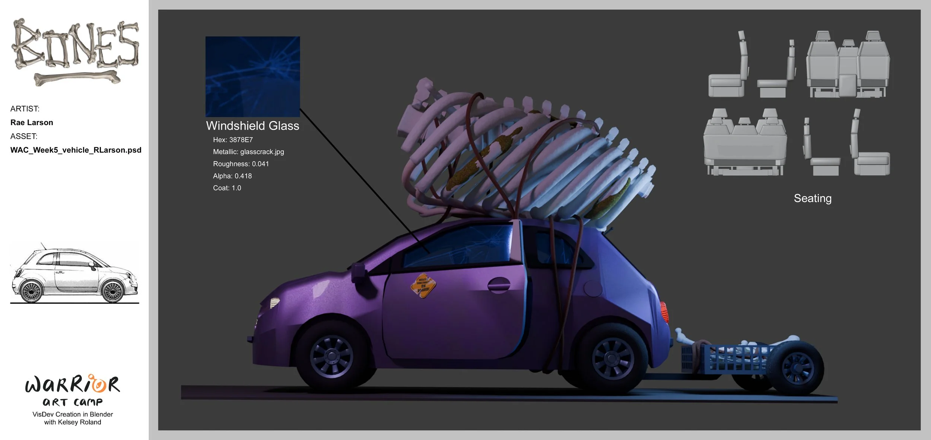Click the trailer wheel behind the car
The width and height of the screenshot is (931, 440).
point(798,367)
